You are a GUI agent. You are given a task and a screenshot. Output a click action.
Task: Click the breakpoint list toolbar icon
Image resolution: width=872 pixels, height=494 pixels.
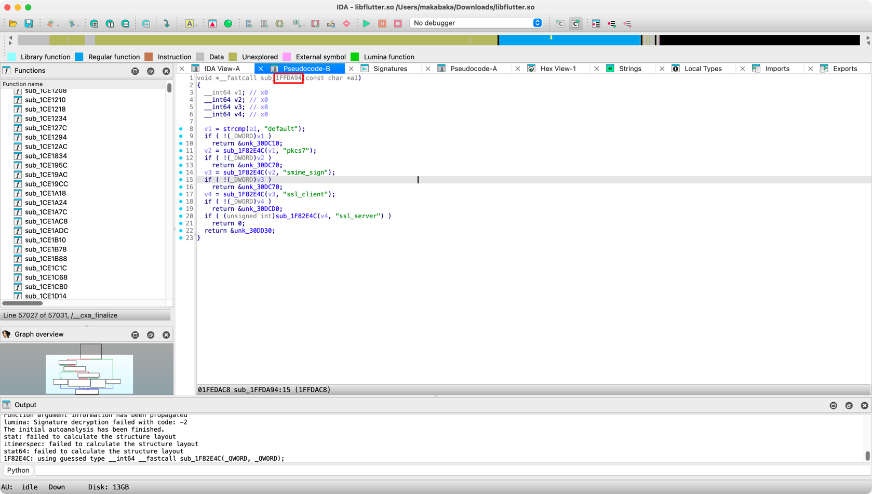(x=596, y=23)
